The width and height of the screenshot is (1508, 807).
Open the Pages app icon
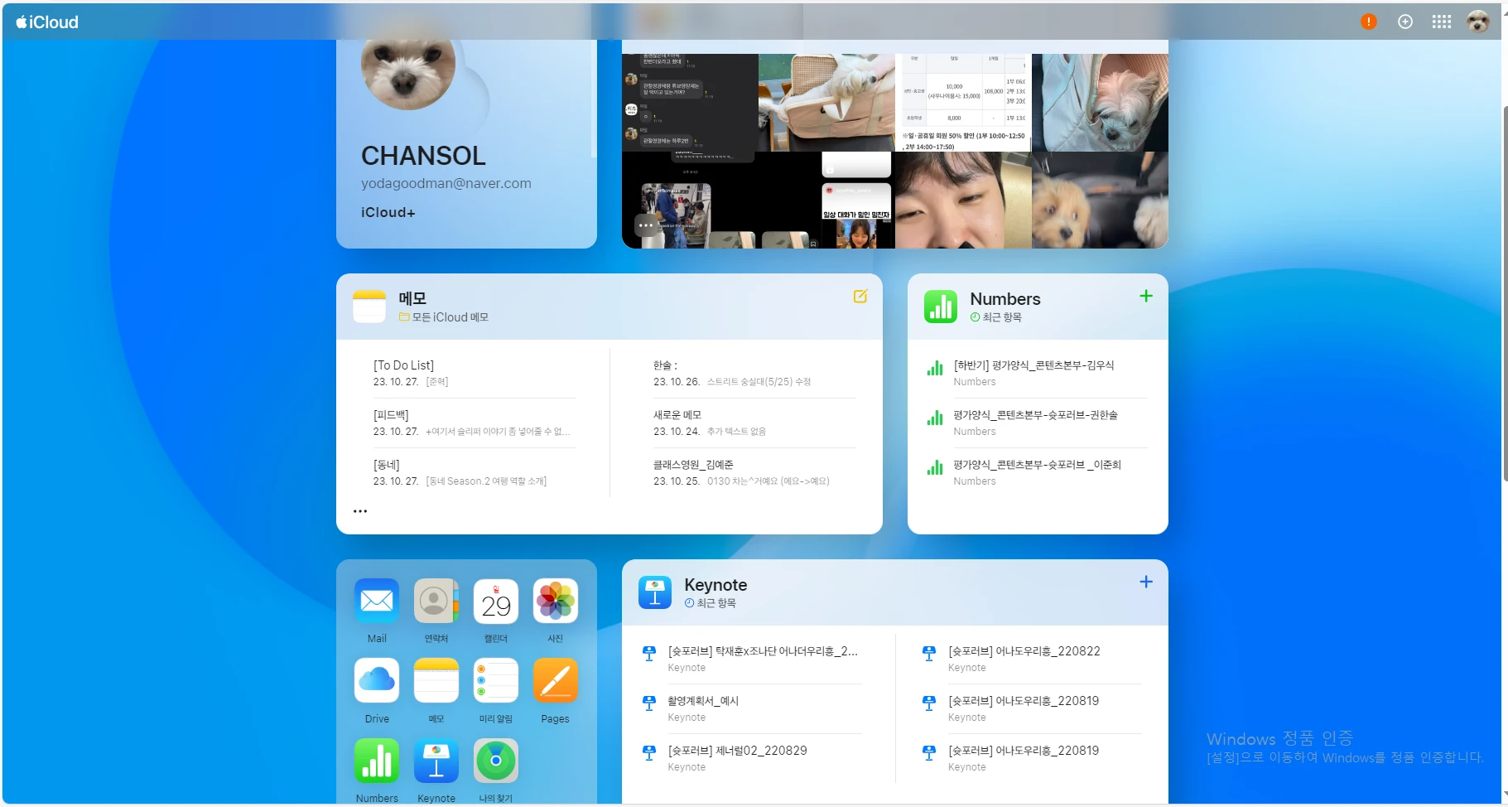556,680
